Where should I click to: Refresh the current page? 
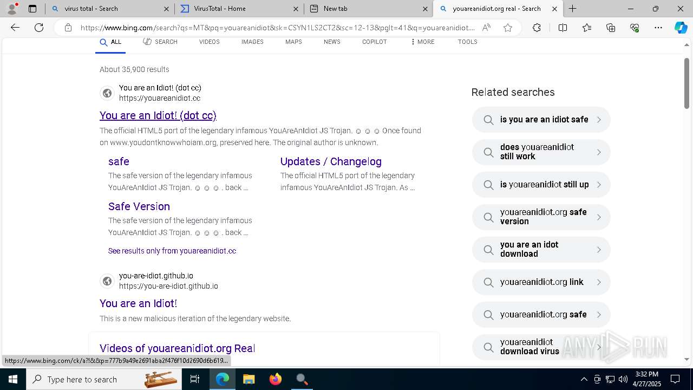click(x=39, y=28)
